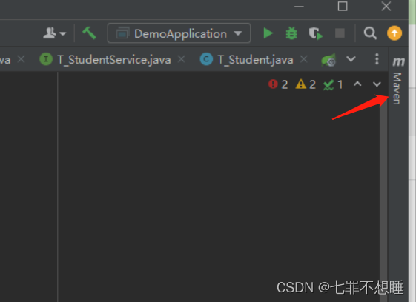Open the user account dropdown
This screenshot has width=416, height=302.
55,33
